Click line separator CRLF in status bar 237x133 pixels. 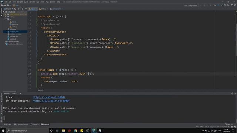(202, 127)
